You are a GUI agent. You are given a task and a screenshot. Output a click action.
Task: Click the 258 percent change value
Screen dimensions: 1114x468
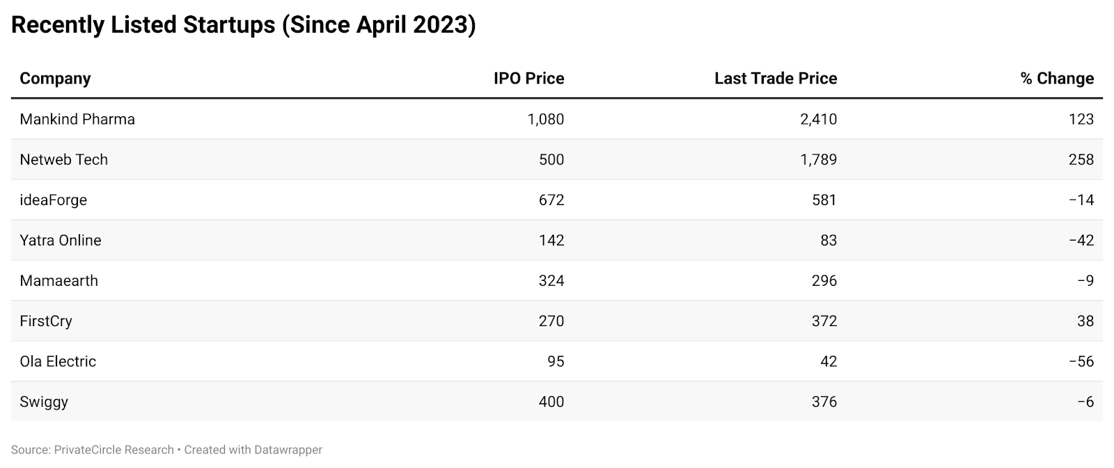1081,159
